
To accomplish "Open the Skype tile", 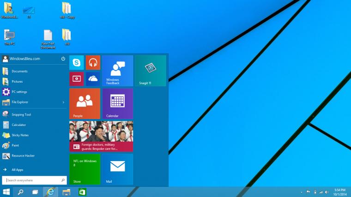I will [77, 63].
